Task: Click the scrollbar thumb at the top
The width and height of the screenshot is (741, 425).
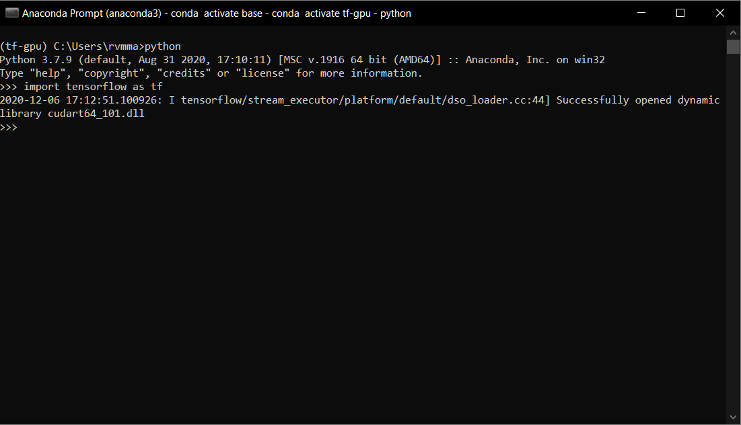Action: click(x=733, y=46)
